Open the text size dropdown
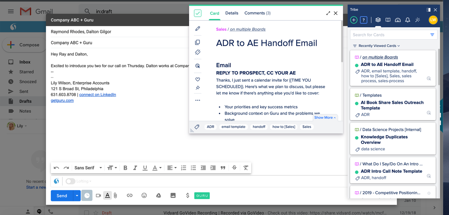Screen dimensions: 449x215 tap(112, 168)
